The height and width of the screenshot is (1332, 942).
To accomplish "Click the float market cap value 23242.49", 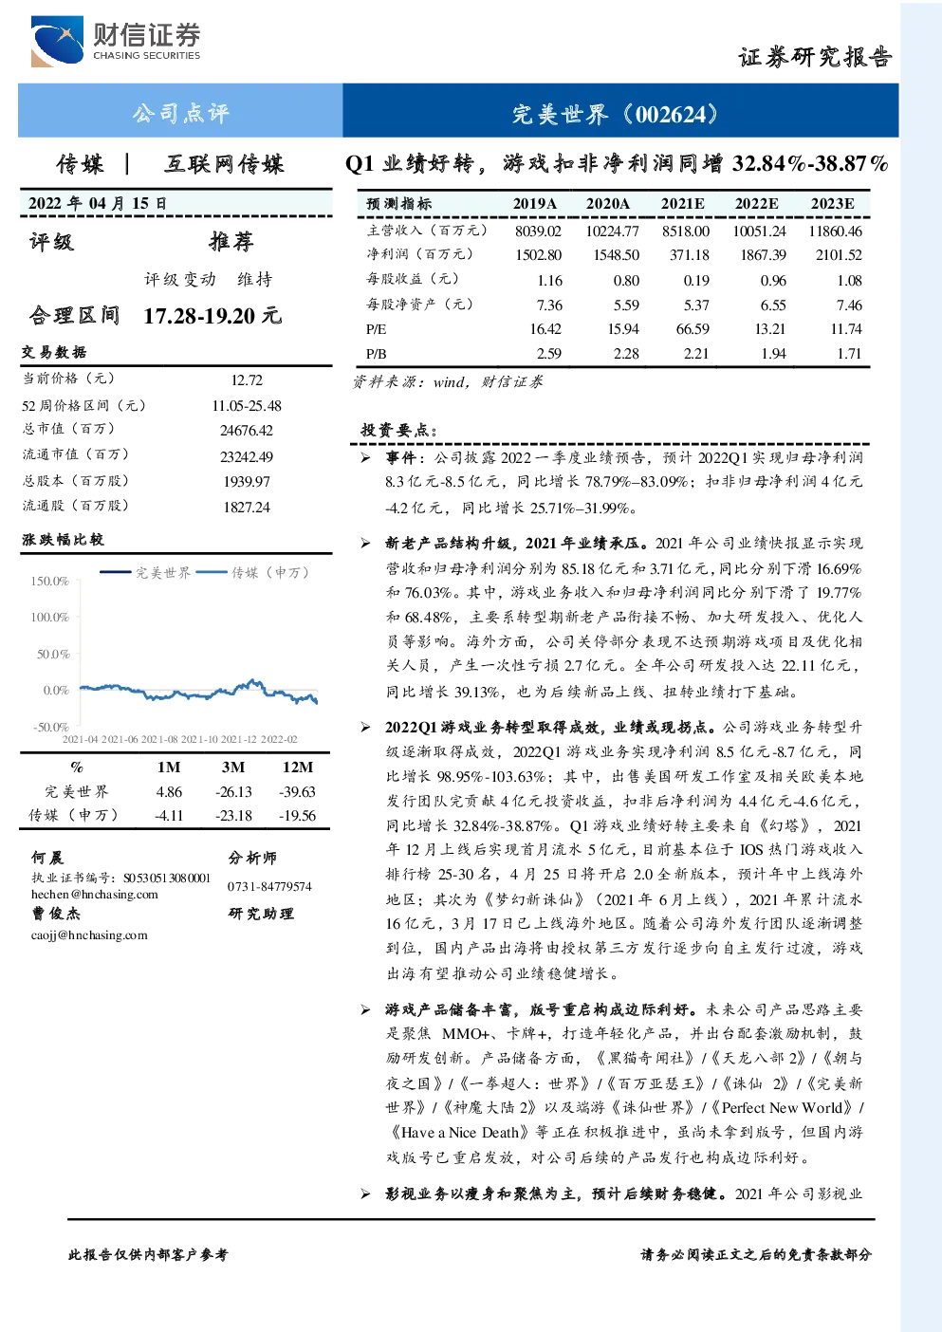I will coord(247,456).
